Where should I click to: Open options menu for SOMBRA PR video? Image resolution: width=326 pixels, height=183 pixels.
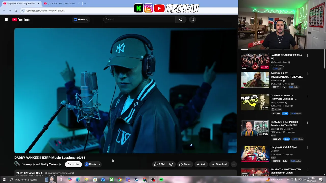308,74
